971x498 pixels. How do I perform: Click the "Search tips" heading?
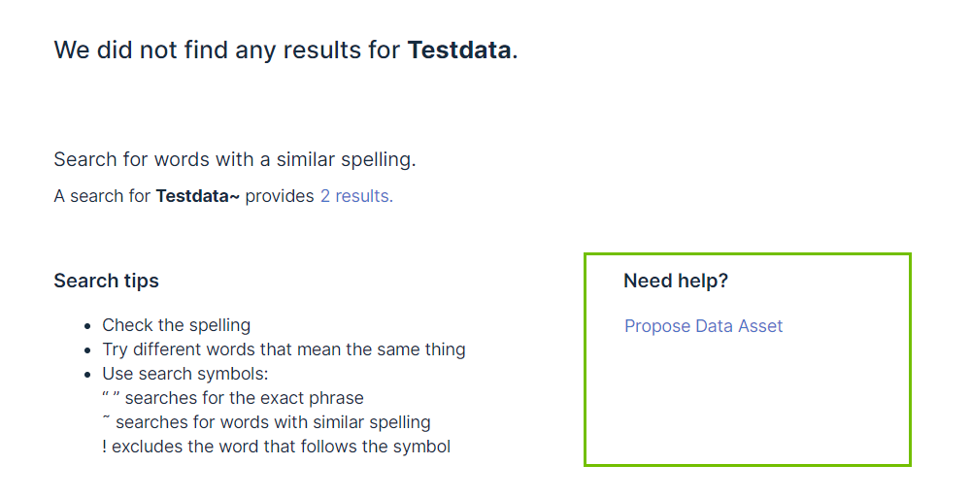(106, 281)
